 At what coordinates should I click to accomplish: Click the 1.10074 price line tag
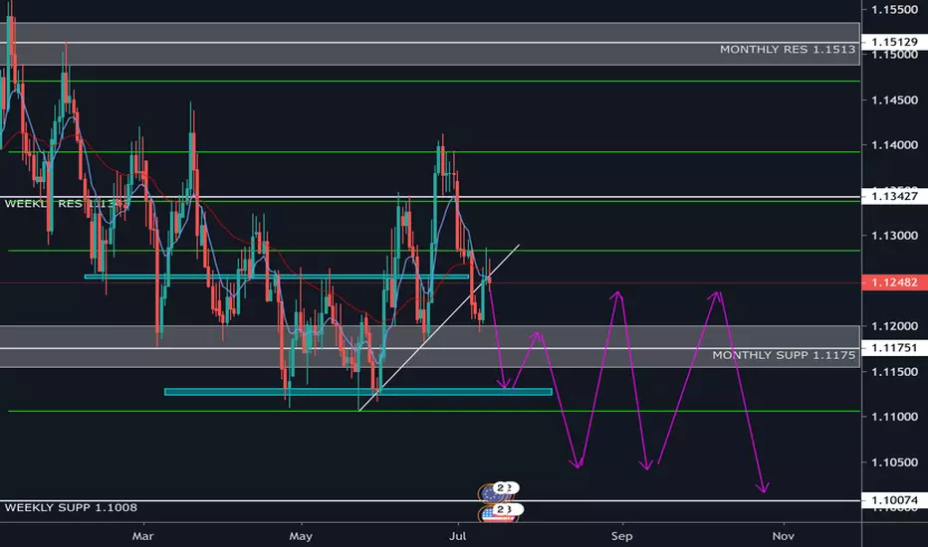[x=894, y=500]
